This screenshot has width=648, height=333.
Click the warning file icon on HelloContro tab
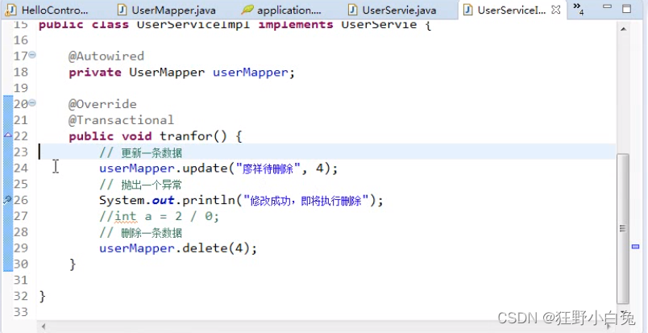pos(11,10)
